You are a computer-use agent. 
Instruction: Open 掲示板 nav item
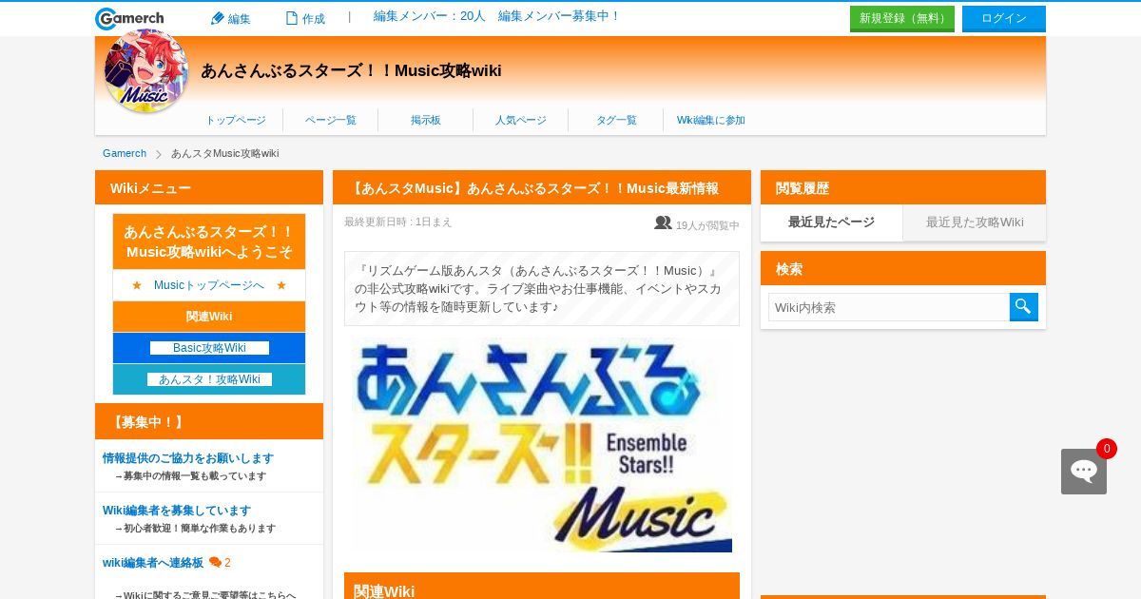[426, 120]
